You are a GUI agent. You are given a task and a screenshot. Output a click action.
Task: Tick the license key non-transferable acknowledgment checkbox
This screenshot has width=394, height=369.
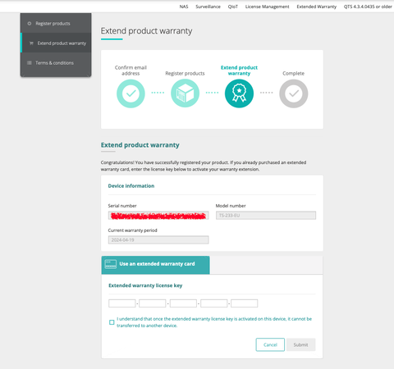click(x=112, y=322)
